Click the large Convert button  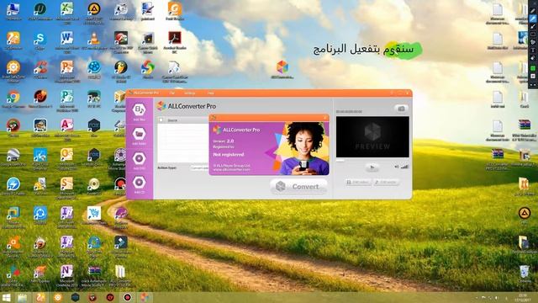[x=298, y=187]
